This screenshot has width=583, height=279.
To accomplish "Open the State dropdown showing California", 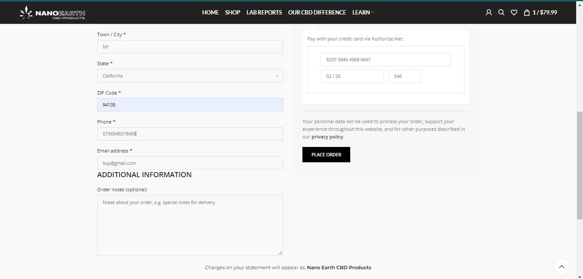I will 190,75.
